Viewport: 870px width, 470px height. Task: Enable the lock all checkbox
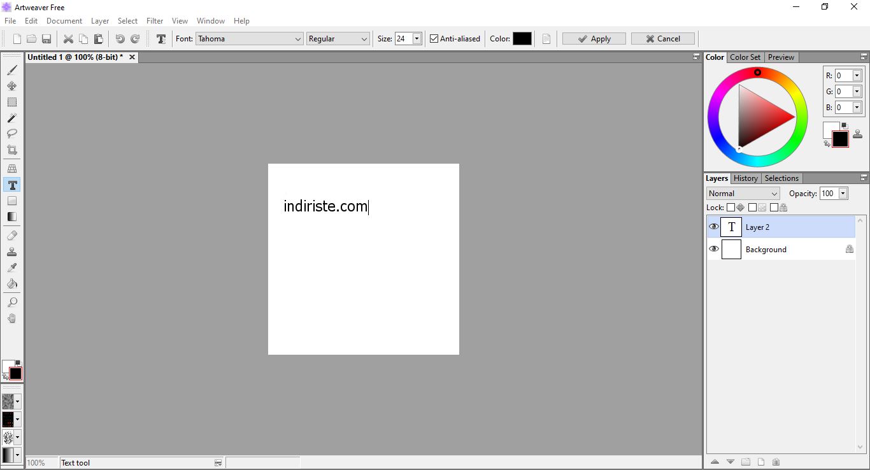tap(774, 208)
